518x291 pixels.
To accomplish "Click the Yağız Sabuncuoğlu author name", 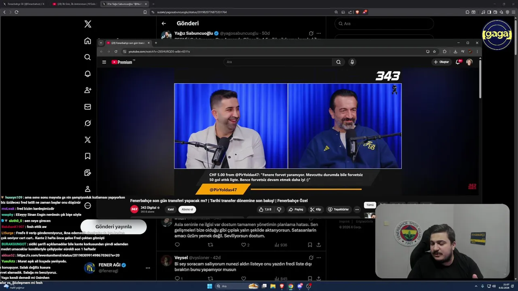I will (193, 33).
